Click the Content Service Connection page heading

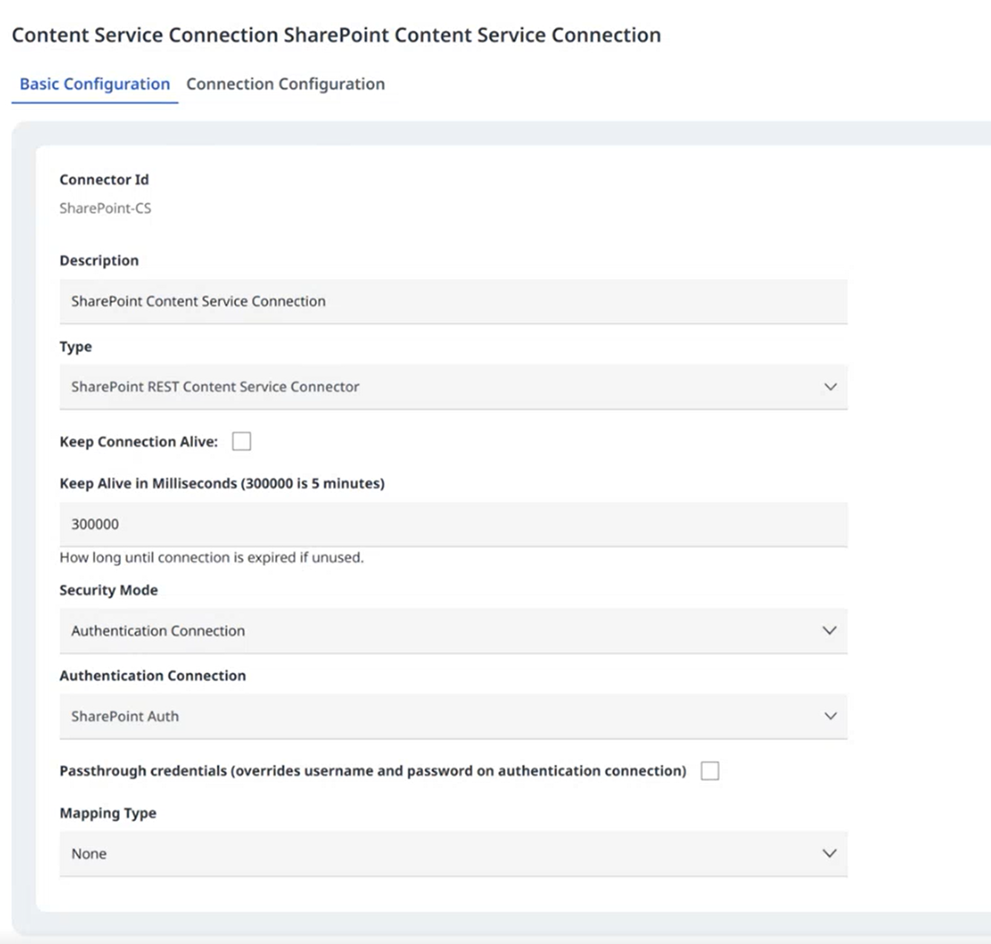(336, 35)
